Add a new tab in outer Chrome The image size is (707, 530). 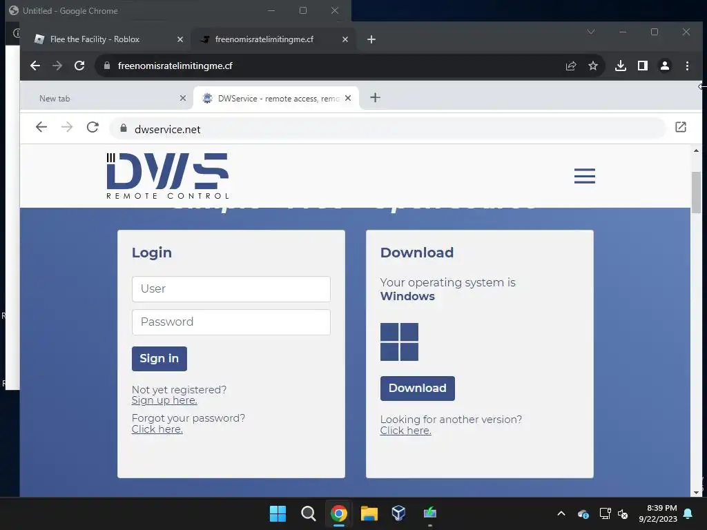(371, 39)
